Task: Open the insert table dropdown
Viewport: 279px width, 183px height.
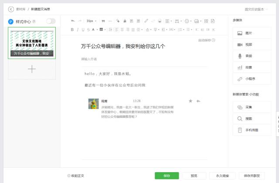Action: point(168,21)
